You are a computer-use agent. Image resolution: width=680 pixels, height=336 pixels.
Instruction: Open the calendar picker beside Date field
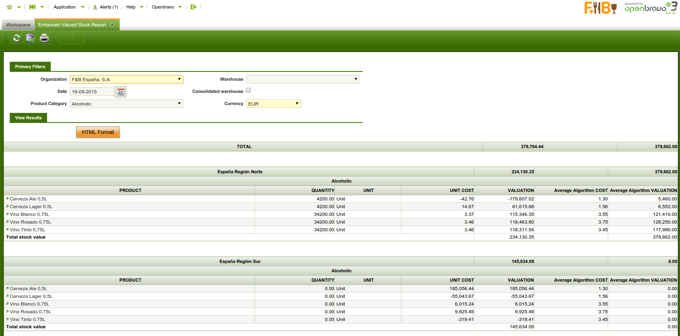pos(121,92)
